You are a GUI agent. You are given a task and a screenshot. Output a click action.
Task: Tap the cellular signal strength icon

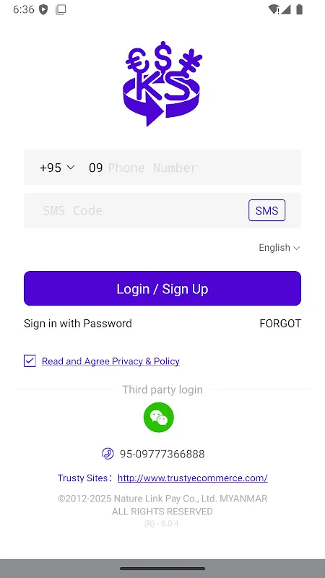click(x=286, y=9)
